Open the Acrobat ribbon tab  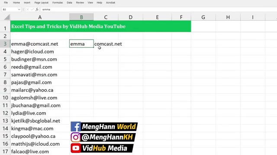[111, 3]
